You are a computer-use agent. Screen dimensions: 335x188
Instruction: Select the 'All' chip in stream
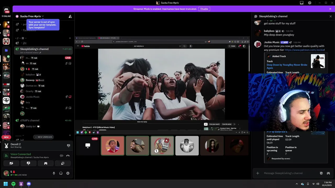[206, 124]
